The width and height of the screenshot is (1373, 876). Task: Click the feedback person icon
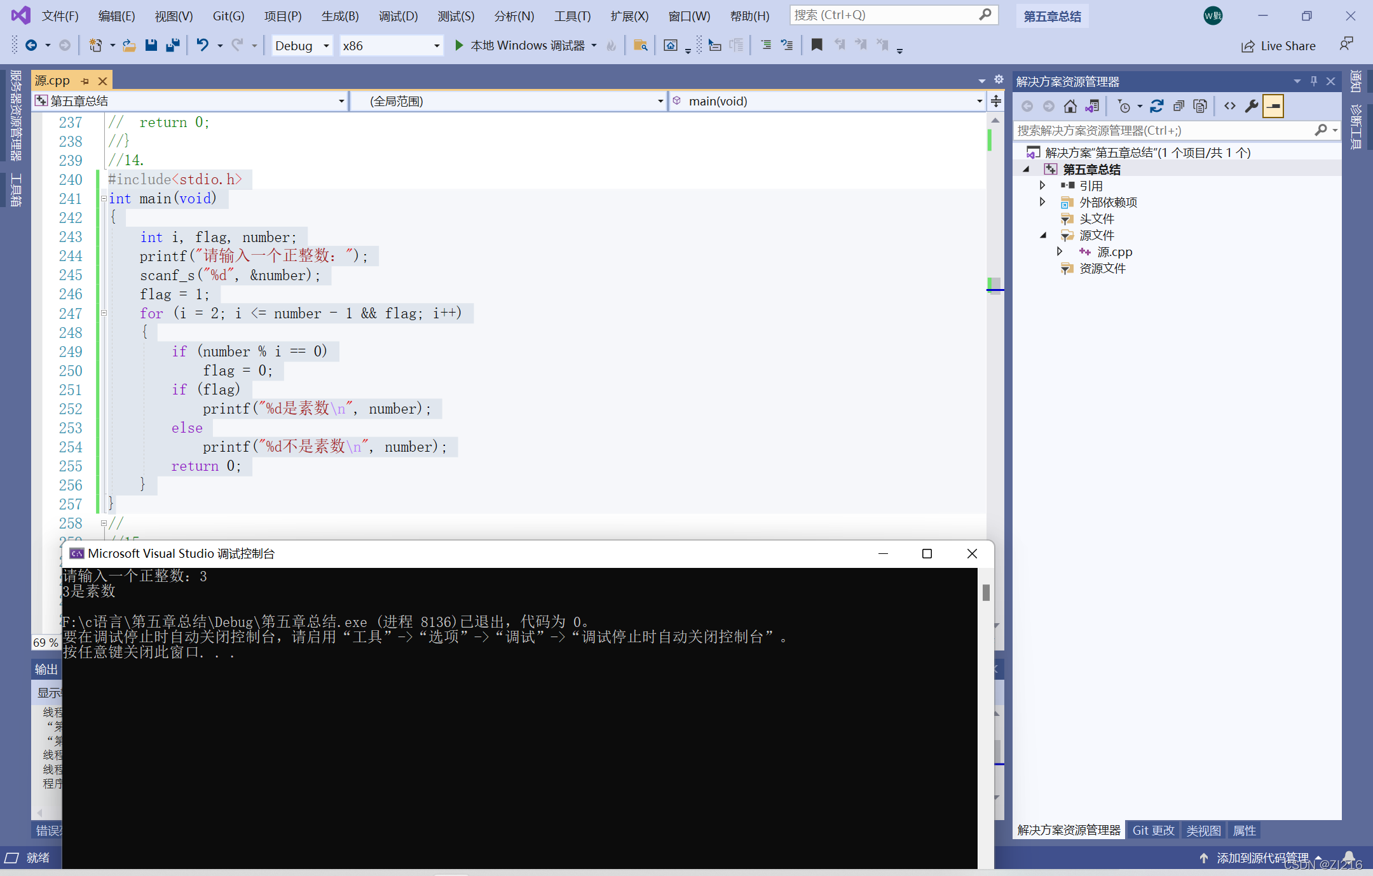click(x=1346, y=44)
